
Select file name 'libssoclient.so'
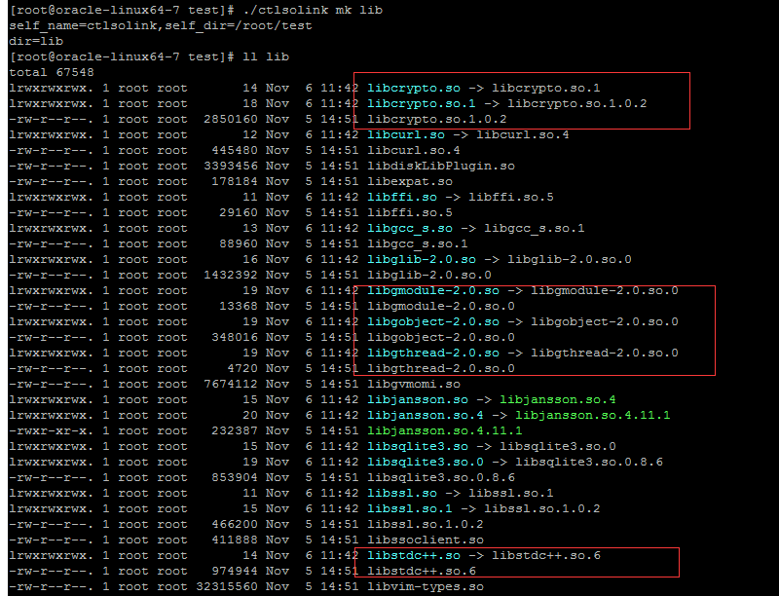(426, 540)
